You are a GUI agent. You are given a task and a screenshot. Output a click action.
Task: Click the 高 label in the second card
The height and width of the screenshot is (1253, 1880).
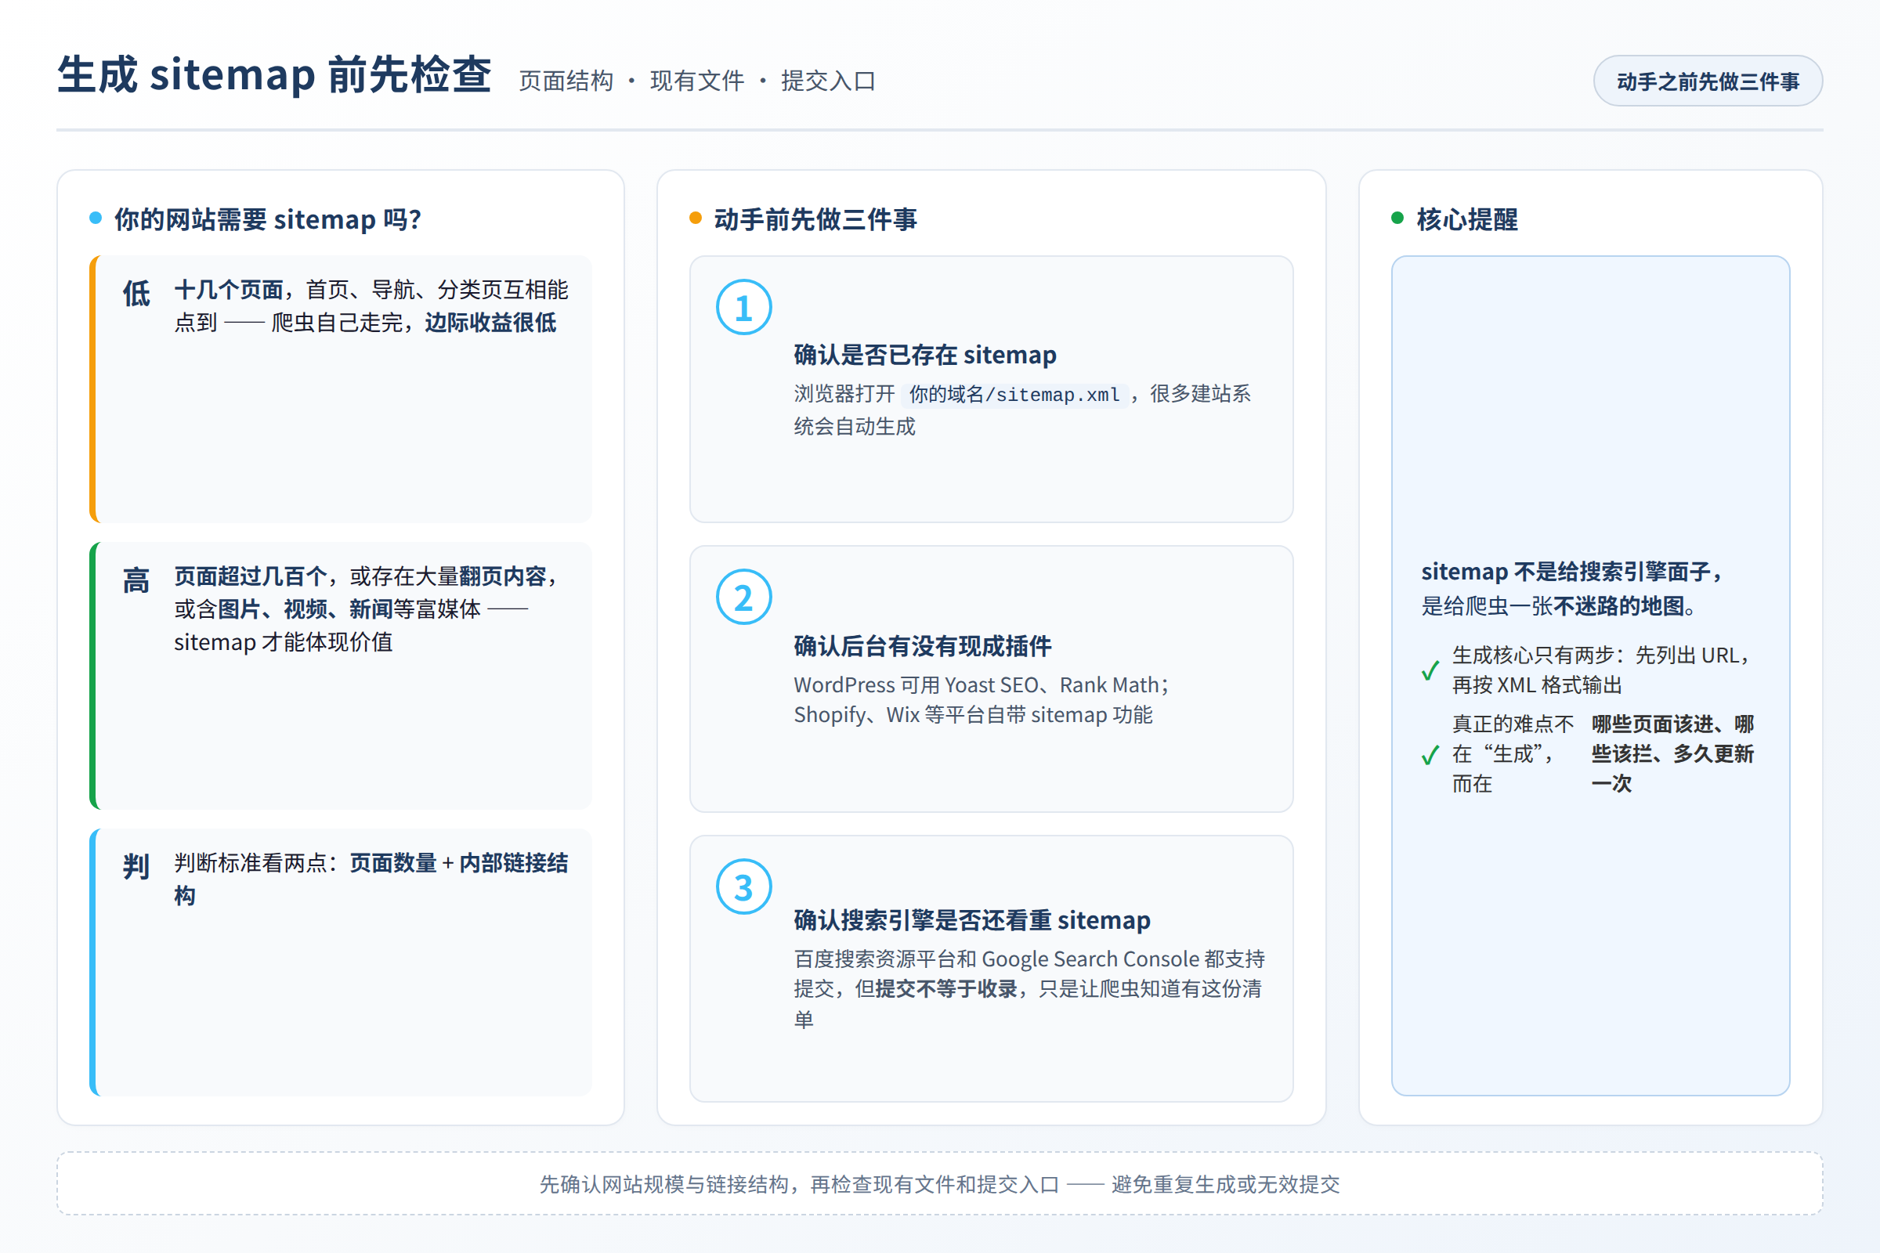point(136,580)
